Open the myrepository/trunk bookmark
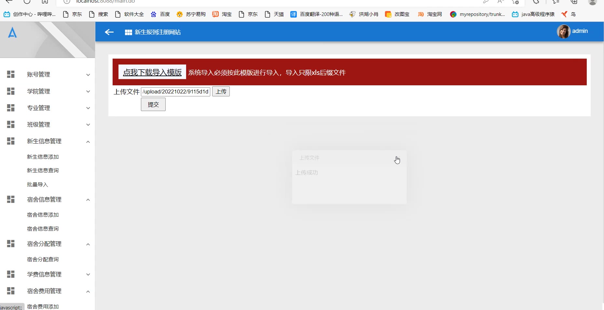This screenshot has width=604, height=310. click(x=478, y=14)
